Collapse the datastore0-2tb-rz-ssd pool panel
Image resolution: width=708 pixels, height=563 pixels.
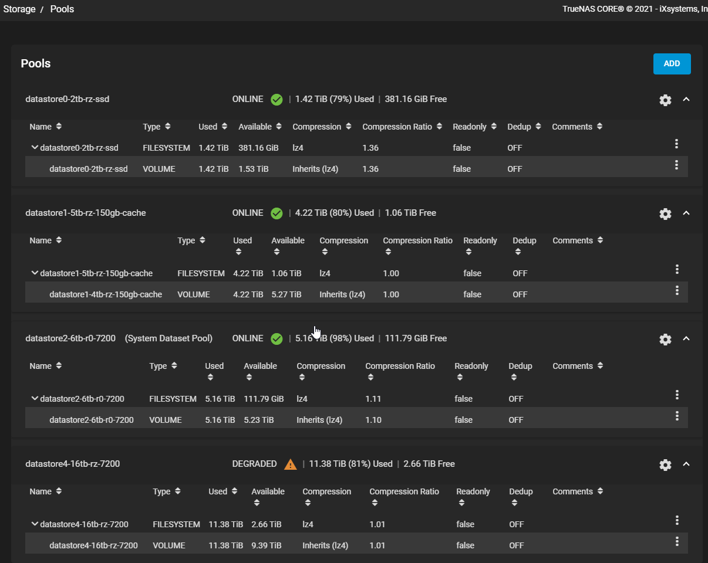[x=686, y=100]
